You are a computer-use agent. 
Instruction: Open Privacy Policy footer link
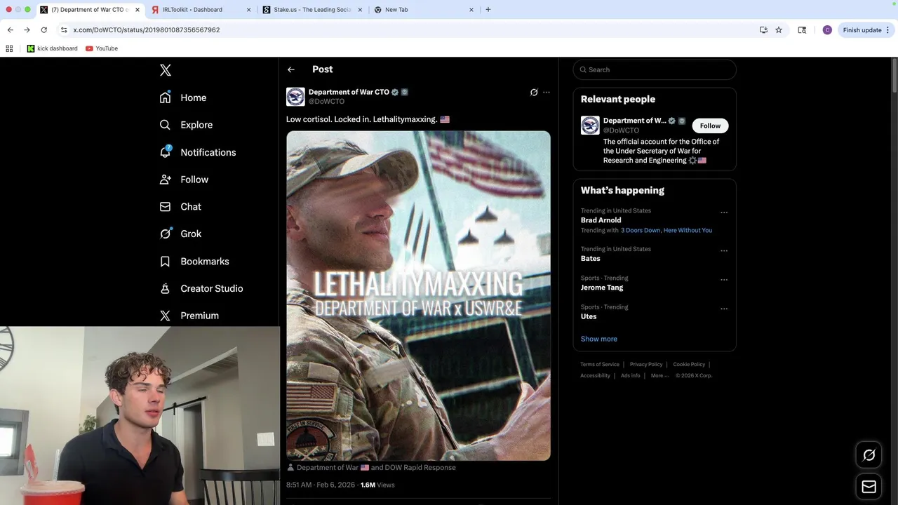click(646, 364)
